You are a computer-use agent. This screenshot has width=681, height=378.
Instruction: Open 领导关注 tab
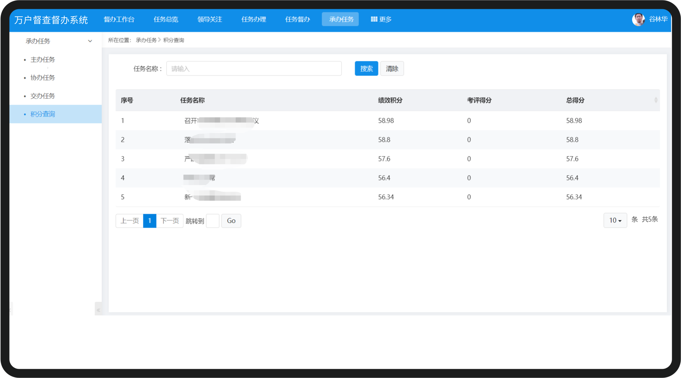pyautogui.click(x=210, y=19)
